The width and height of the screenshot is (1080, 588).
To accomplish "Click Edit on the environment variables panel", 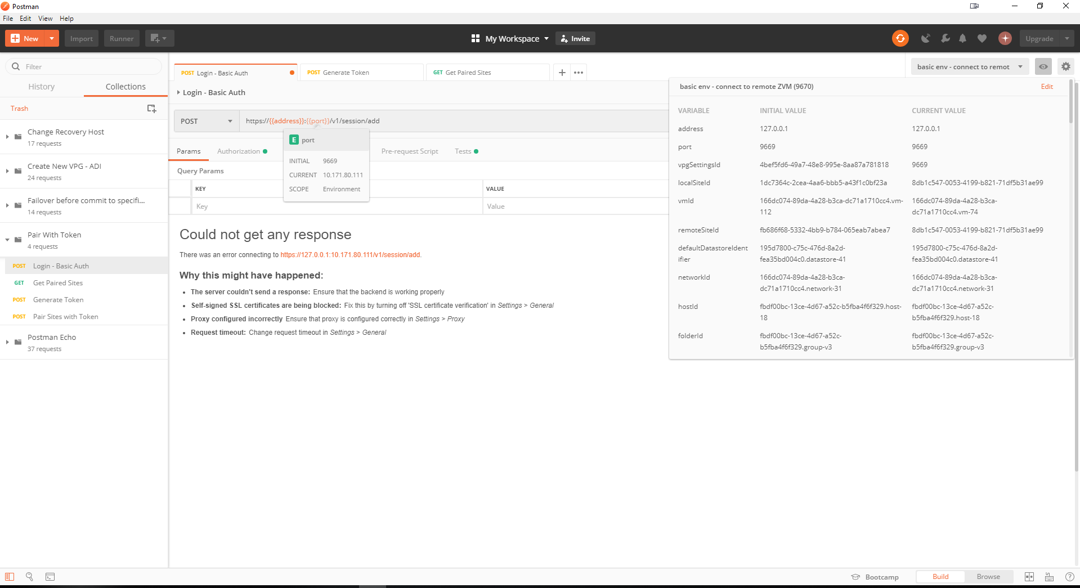I will [1046, 87].
